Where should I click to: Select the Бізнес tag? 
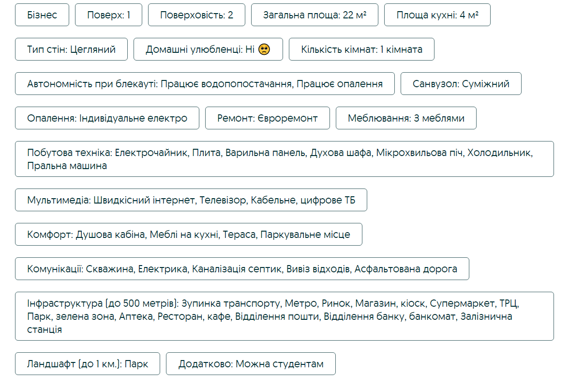click(42, 15)
